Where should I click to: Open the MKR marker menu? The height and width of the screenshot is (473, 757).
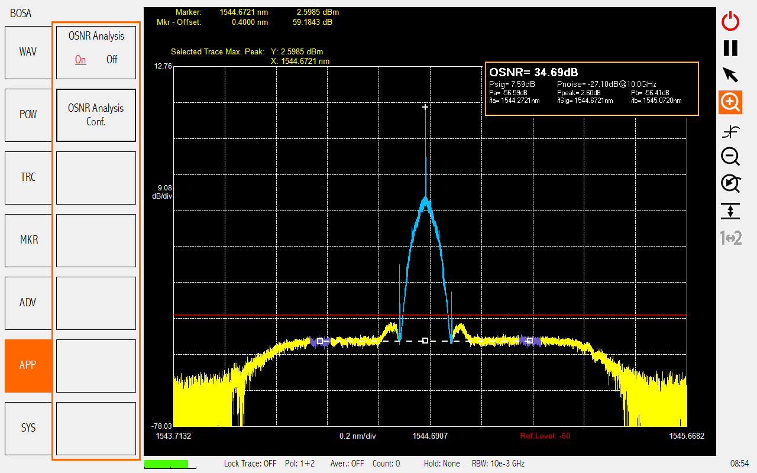[x=28, y=240]
